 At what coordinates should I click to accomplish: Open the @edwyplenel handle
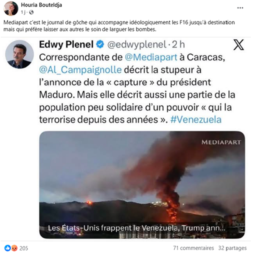click(x=137, y=44)
